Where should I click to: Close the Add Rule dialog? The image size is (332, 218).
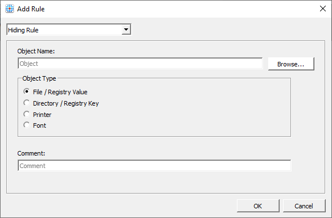pos(323,9)
